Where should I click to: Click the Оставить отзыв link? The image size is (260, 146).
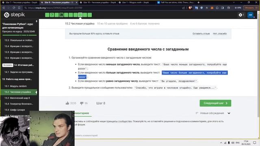201,34
